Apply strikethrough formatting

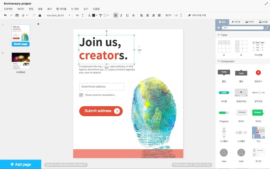133,15
